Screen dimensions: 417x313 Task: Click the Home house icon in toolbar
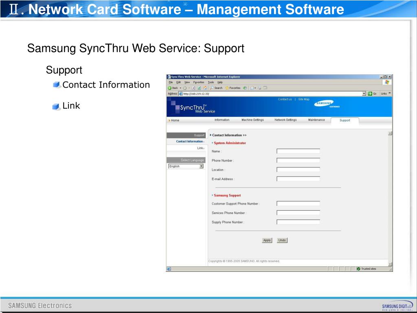pyautogui.click(x=205, y=88)
